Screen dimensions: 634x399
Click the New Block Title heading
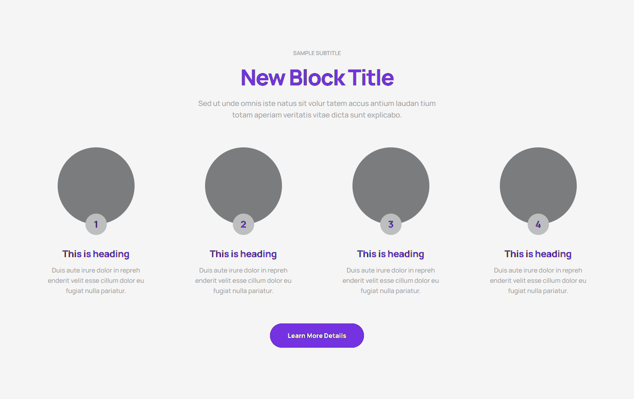[317, 78]
